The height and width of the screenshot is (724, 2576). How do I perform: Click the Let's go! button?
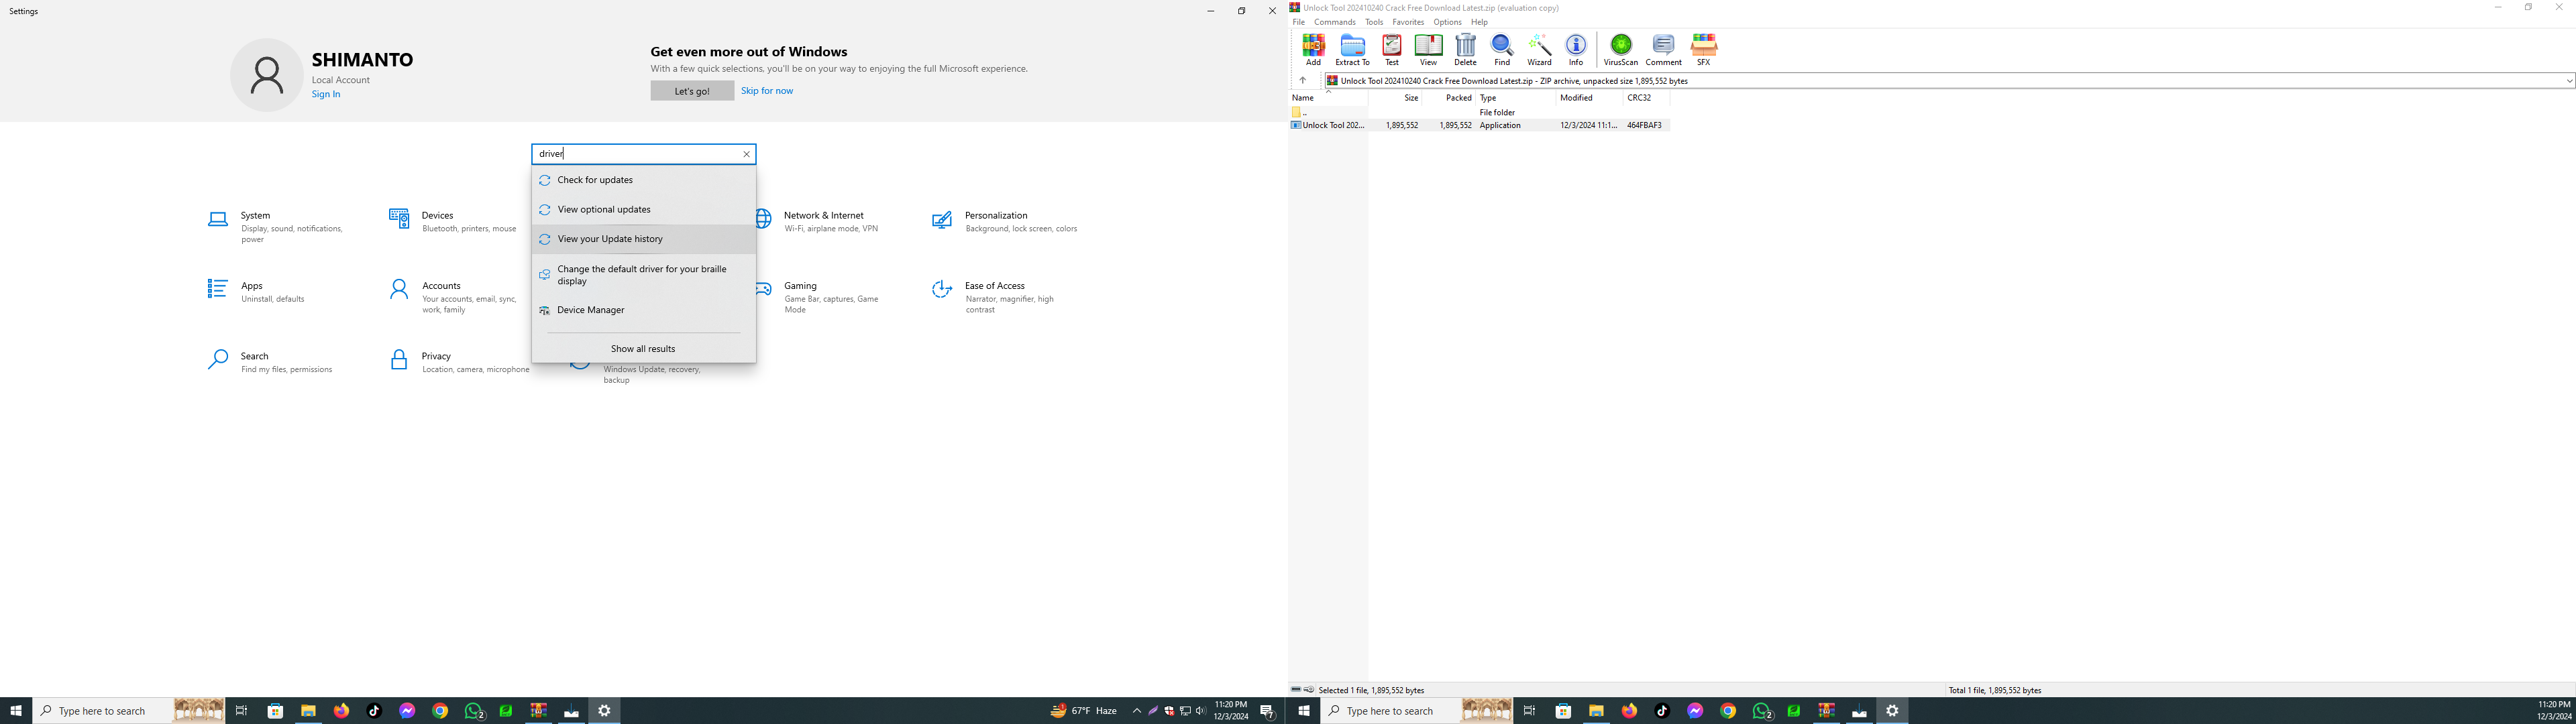click(691, 91)
